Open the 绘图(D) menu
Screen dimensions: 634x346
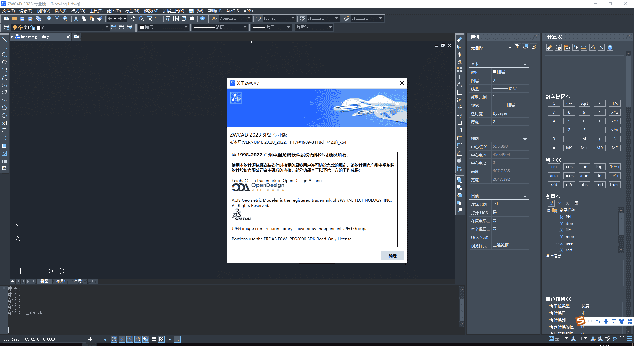114,11
